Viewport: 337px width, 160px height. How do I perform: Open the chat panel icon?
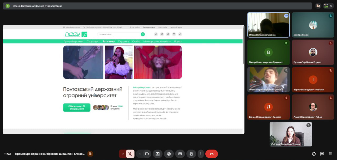(322, 154)
